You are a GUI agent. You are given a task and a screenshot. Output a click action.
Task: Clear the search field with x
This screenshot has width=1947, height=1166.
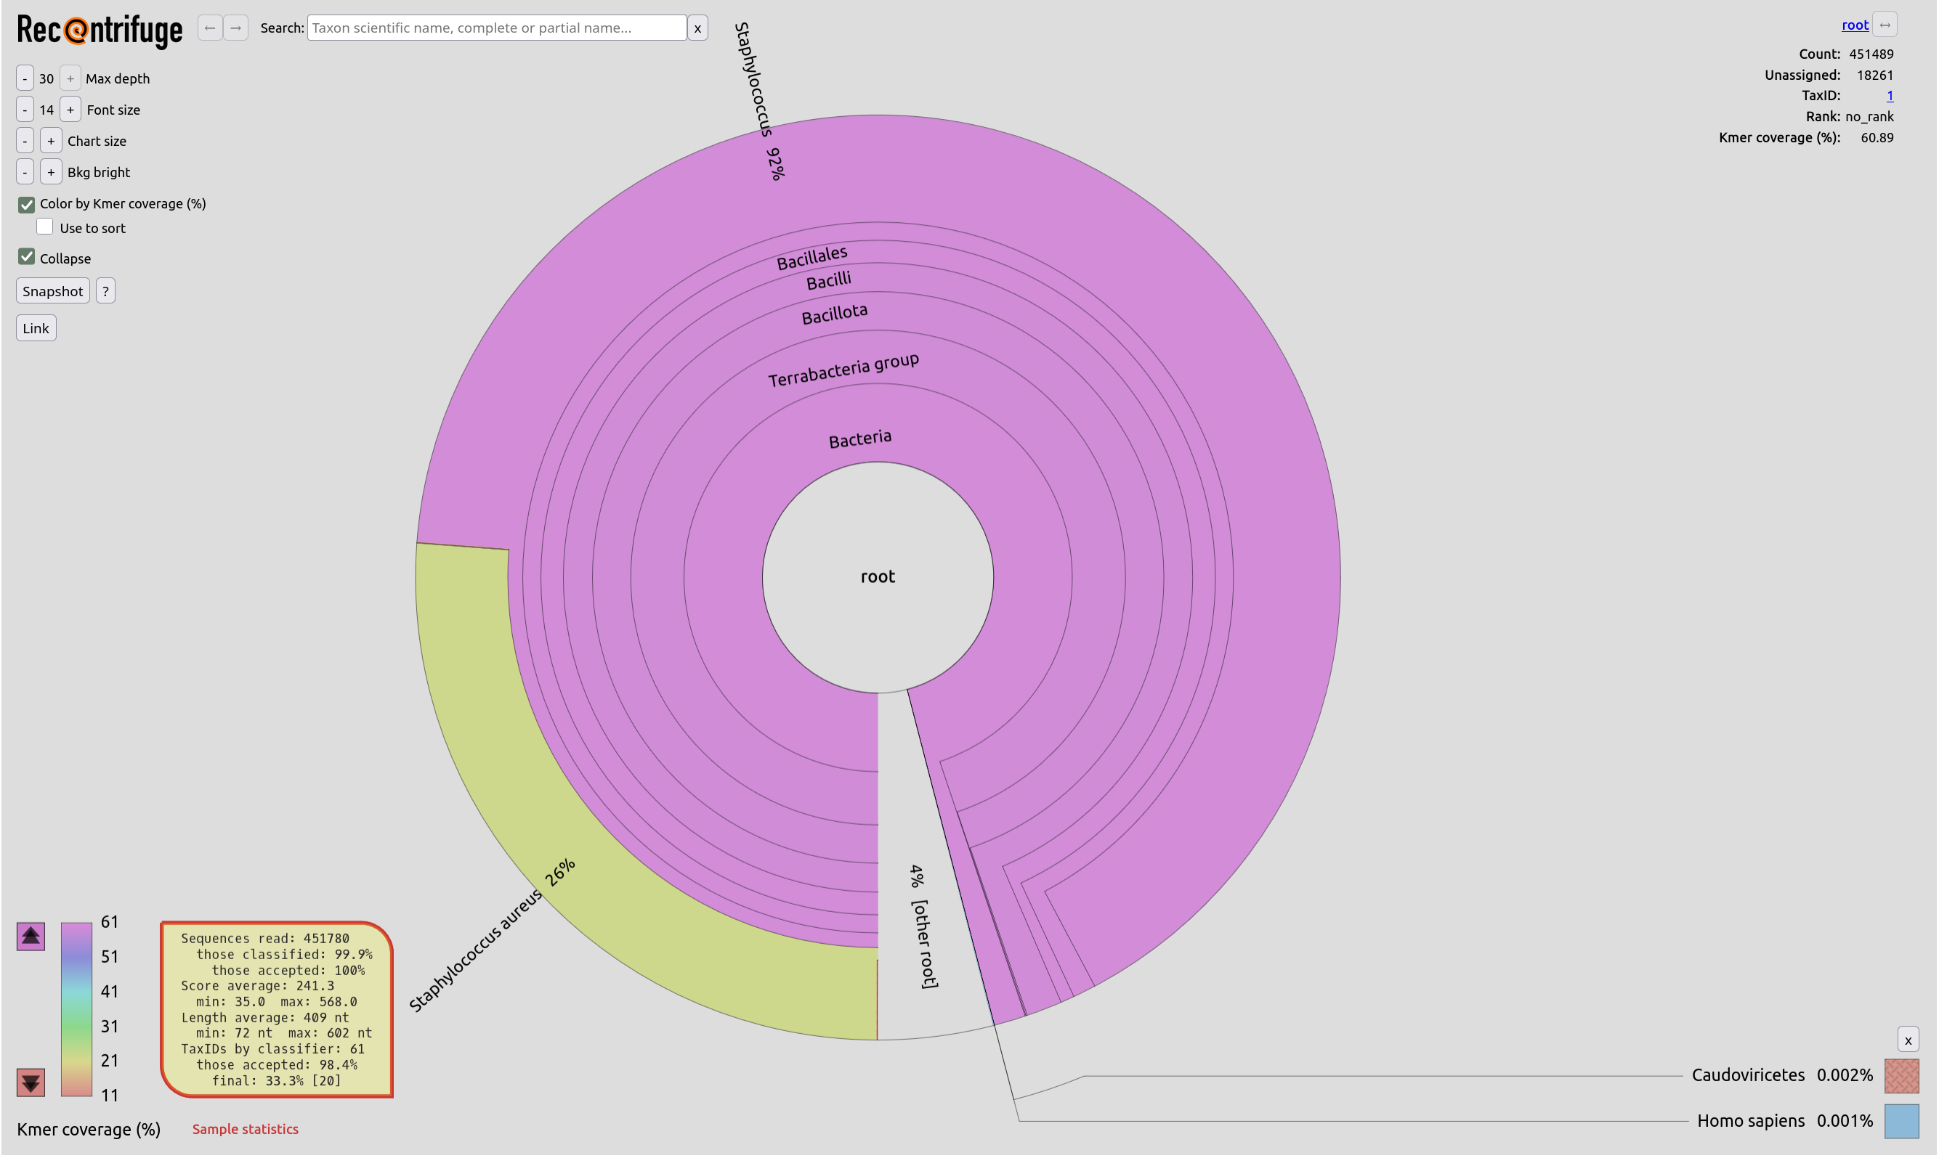(698, 28)
